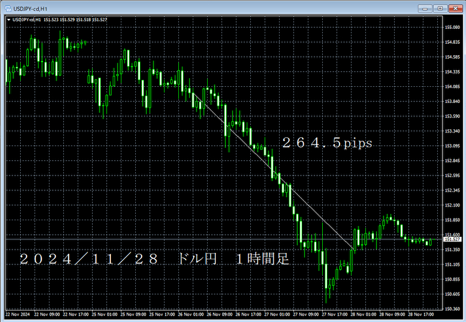Click the USDJPY chart window icon

pyautogui.click(x=8, y=9)
